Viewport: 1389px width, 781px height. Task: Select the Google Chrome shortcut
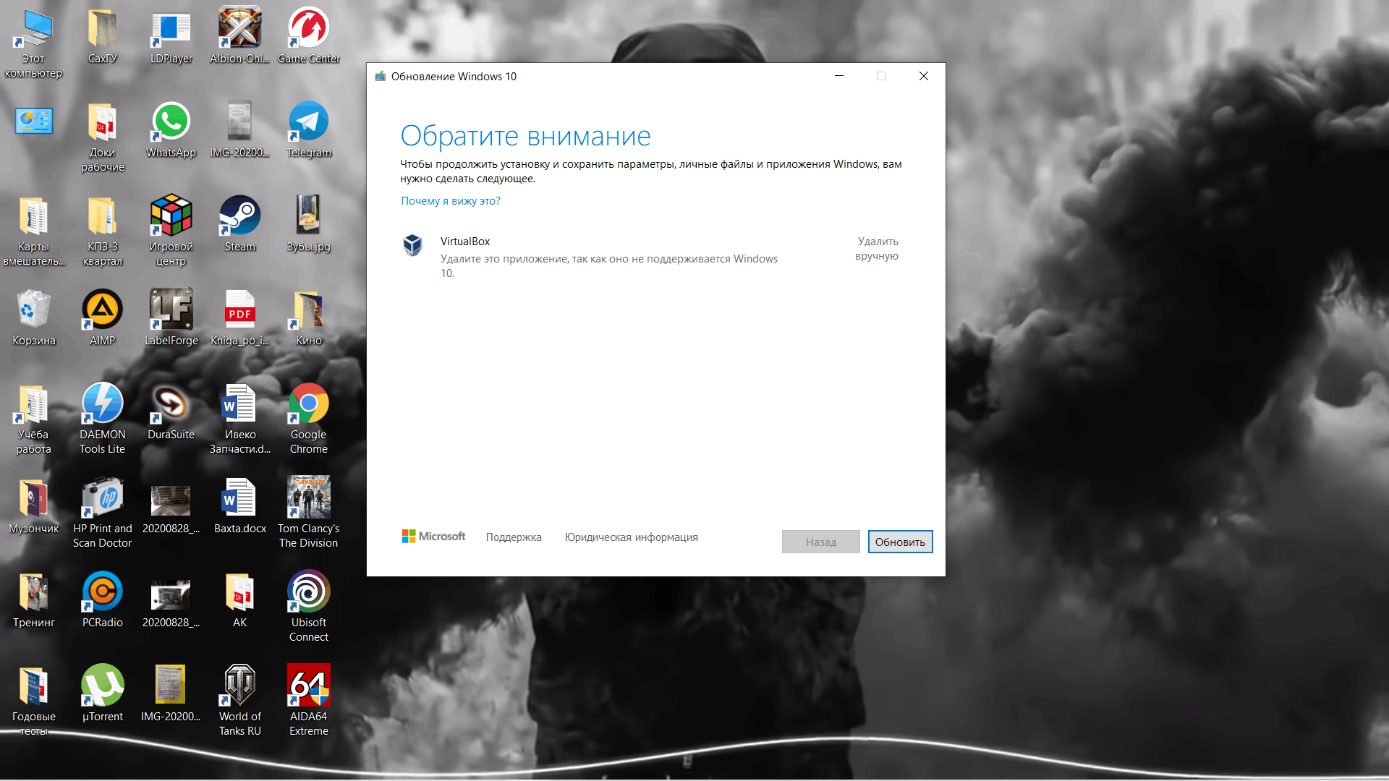pyautogui.click(x=308, y=420)
